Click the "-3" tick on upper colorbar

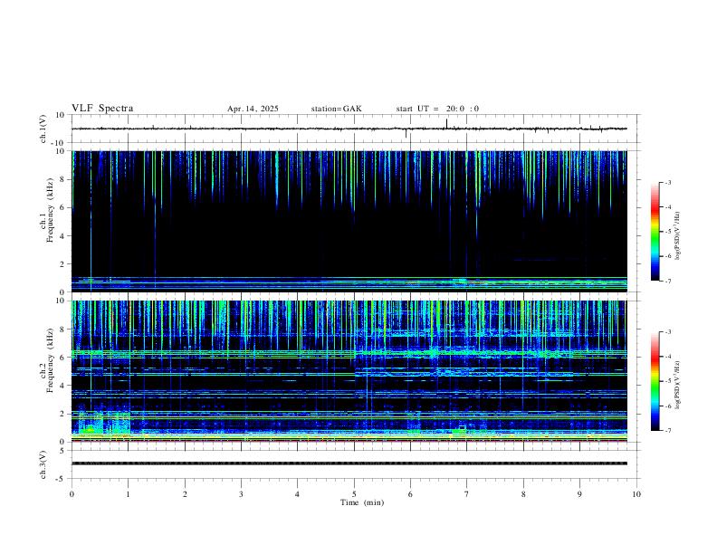[668, 182]
